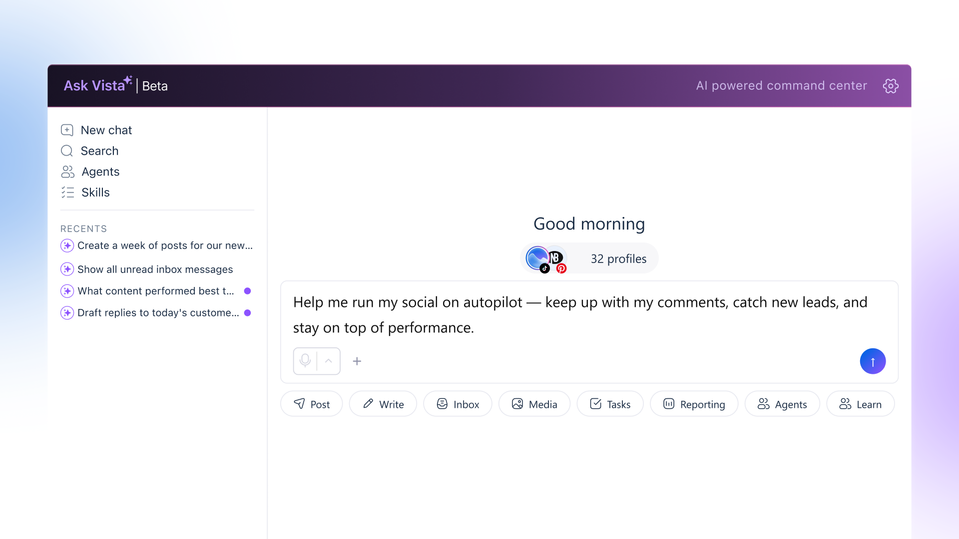Click the Write shortcut chip

pos(383,404)
